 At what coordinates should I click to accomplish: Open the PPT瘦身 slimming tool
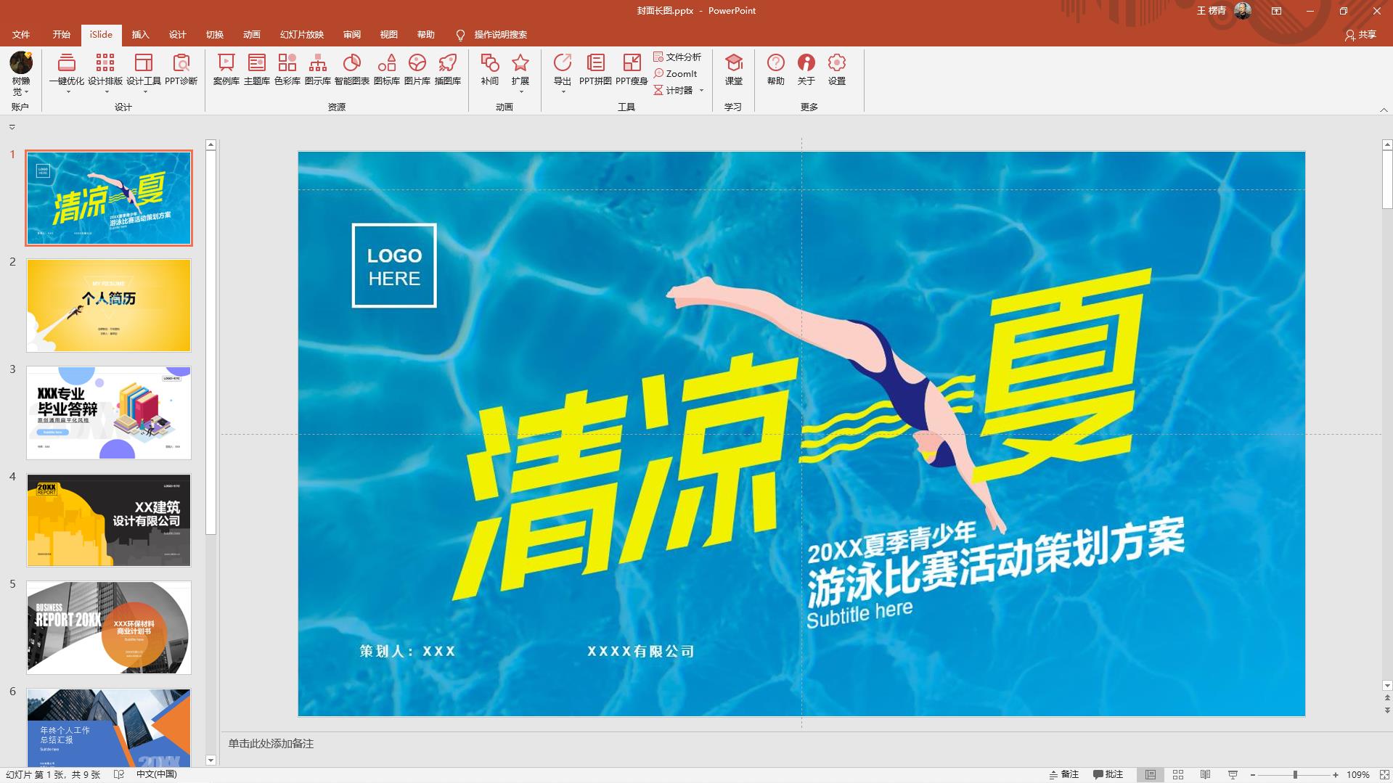632,69
